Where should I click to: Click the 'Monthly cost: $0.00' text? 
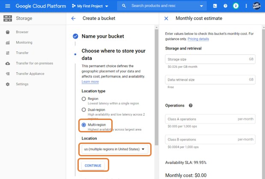point(186,175)
